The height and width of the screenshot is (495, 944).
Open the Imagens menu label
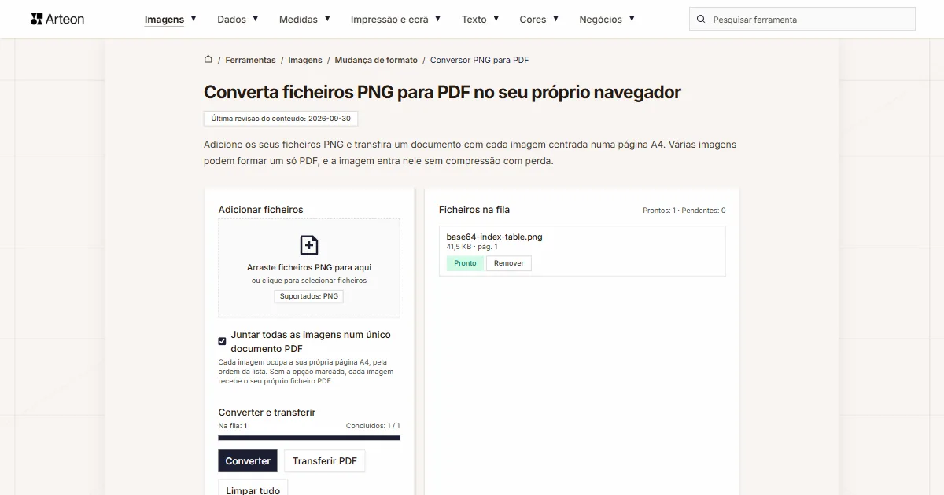point(164,20)
